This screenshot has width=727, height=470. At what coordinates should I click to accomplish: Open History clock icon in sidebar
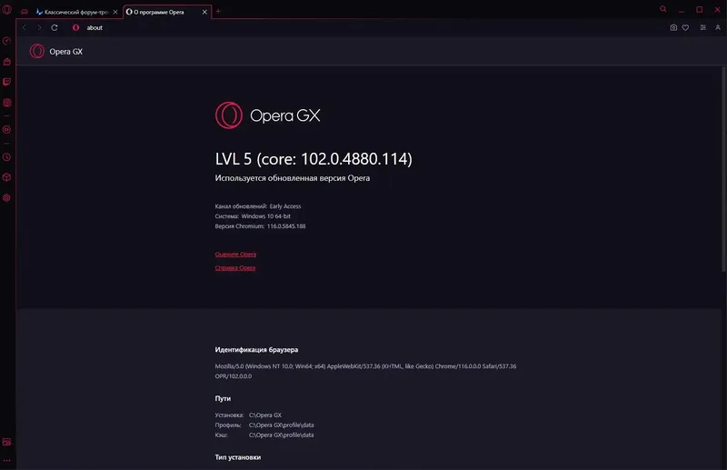[x=6, y=157]
